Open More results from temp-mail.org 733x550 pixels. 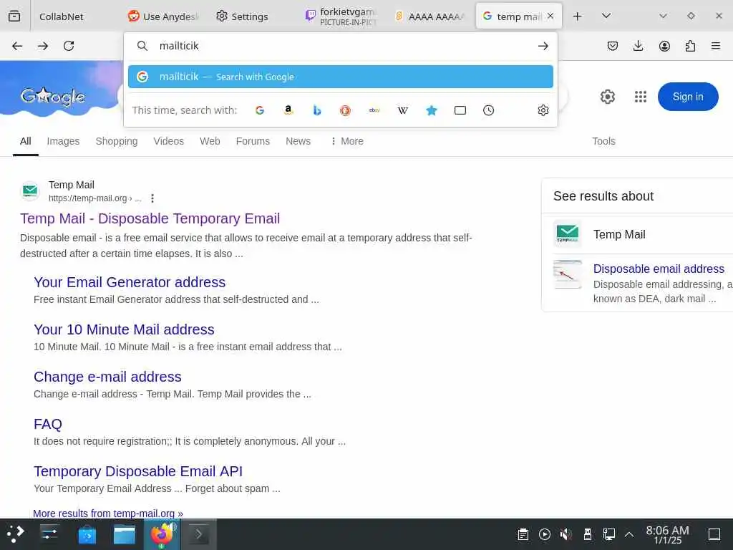coord(108,513)
